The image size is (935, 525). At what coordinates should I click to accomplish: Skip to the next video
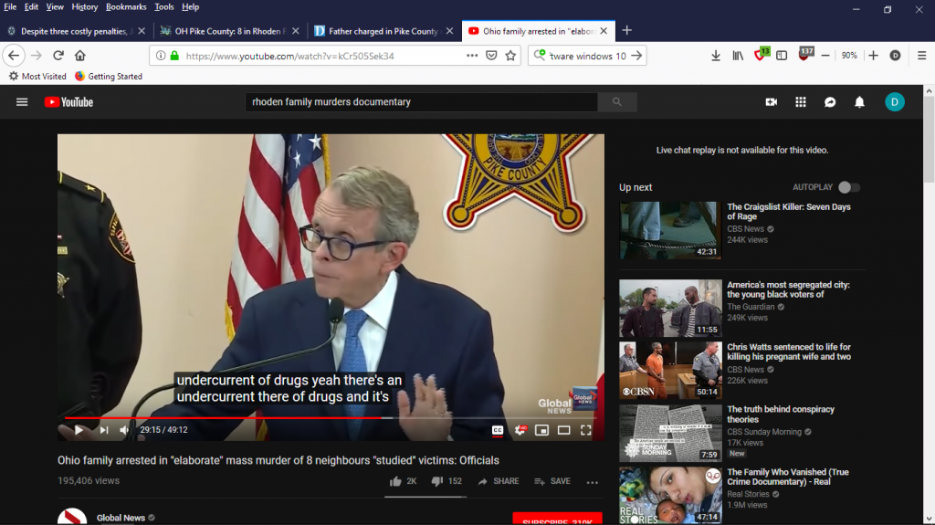[x=103, y=430]
